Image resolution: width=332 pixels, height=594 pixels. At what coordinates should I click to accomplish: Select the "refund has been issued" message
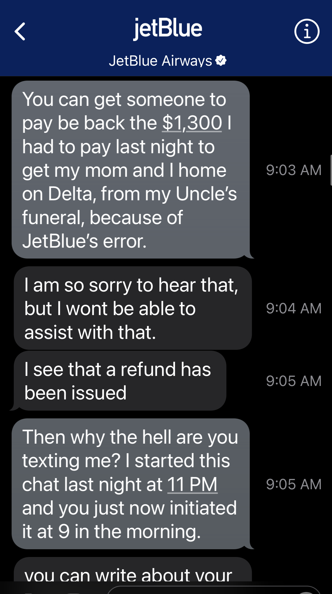[120, 381]
